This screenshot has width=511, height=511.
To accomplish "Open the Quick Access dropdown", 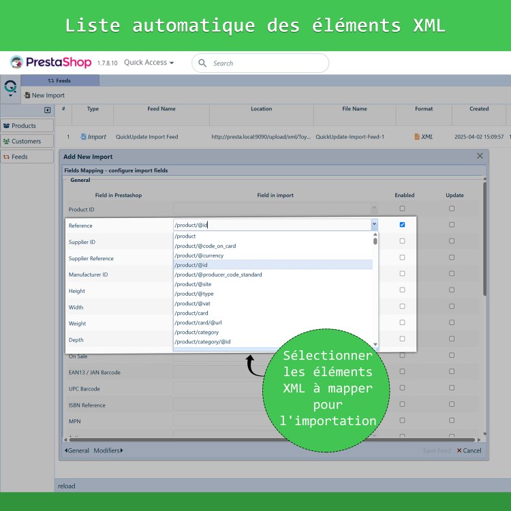I will [149, 63].
